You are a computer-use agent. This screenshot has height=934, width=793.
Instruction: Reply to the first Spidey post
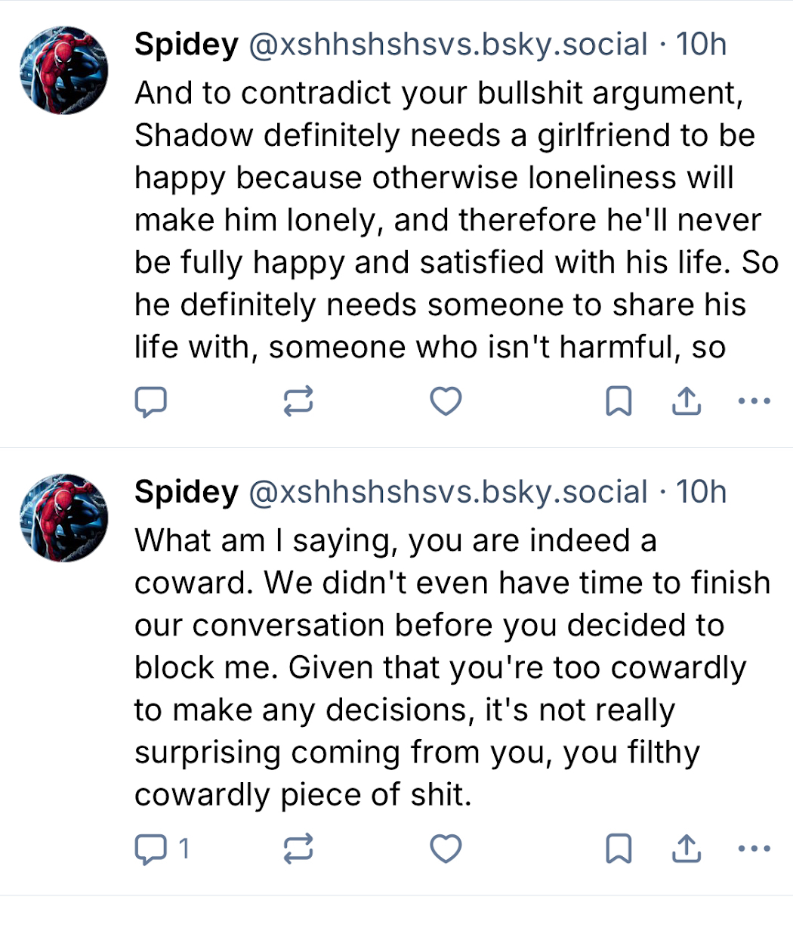coord(150,401)
